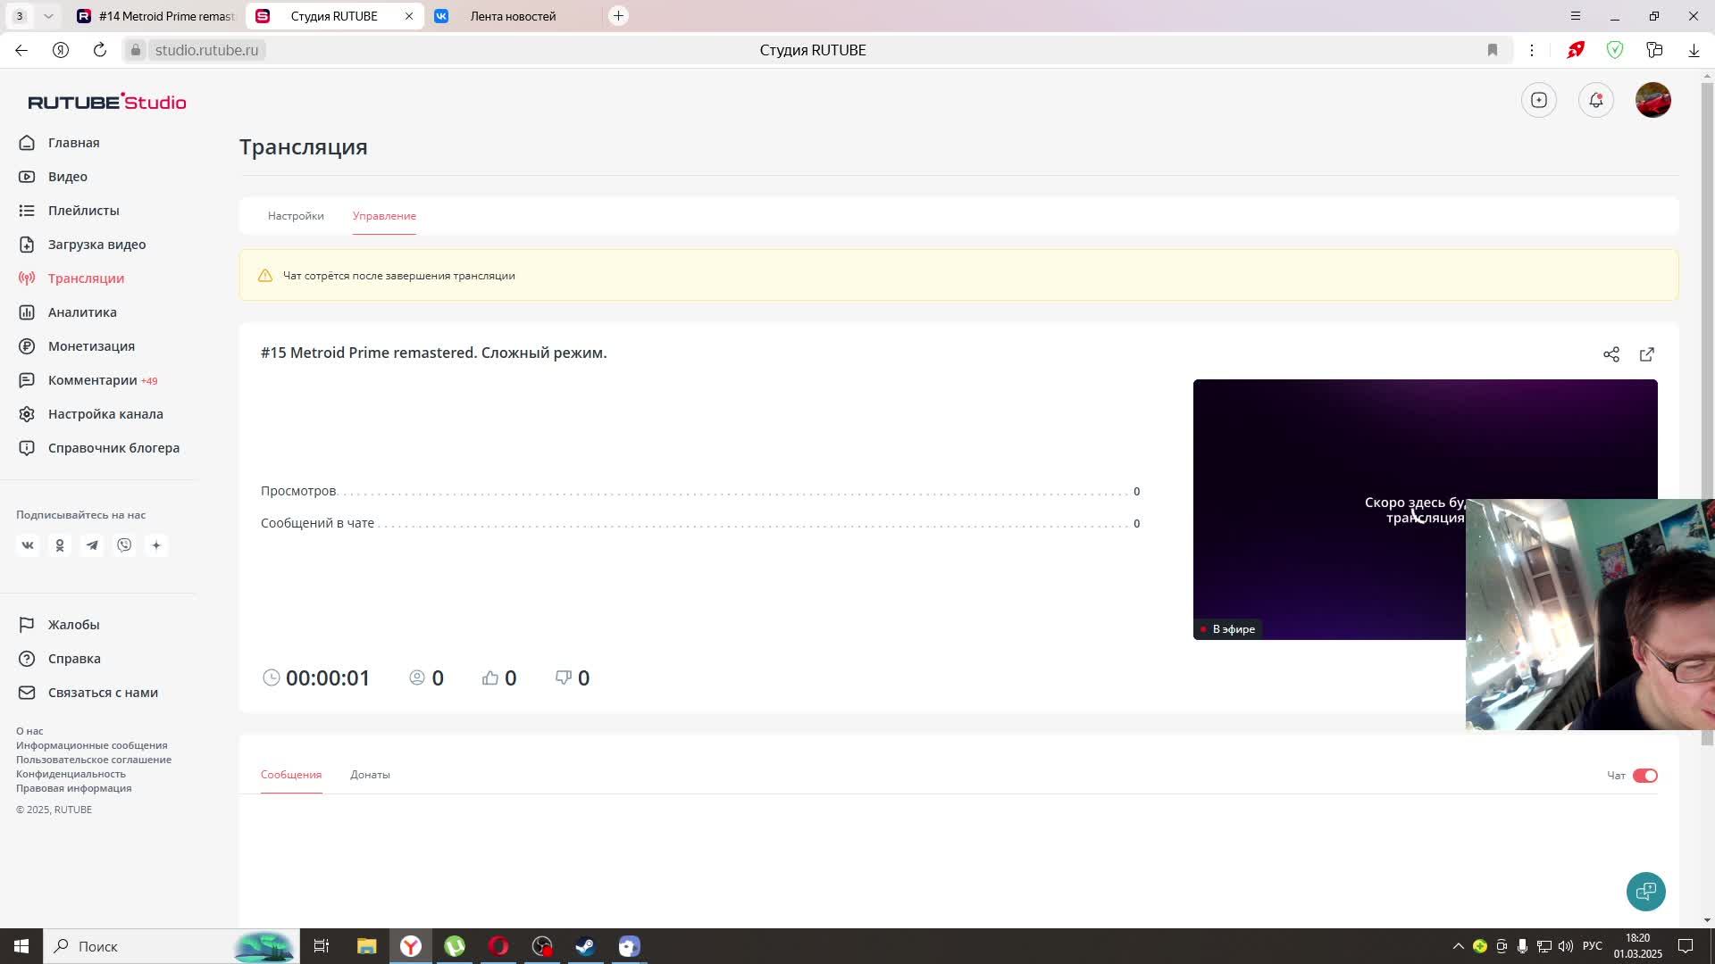Screen dimensions: 1715x964
Task: Open Связаться с нами link
Action: tap(103, 693)
